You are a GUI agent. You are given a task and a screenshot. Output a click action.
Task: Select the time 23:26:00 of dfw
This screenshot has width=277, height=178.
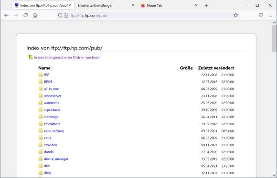point(227,166)
